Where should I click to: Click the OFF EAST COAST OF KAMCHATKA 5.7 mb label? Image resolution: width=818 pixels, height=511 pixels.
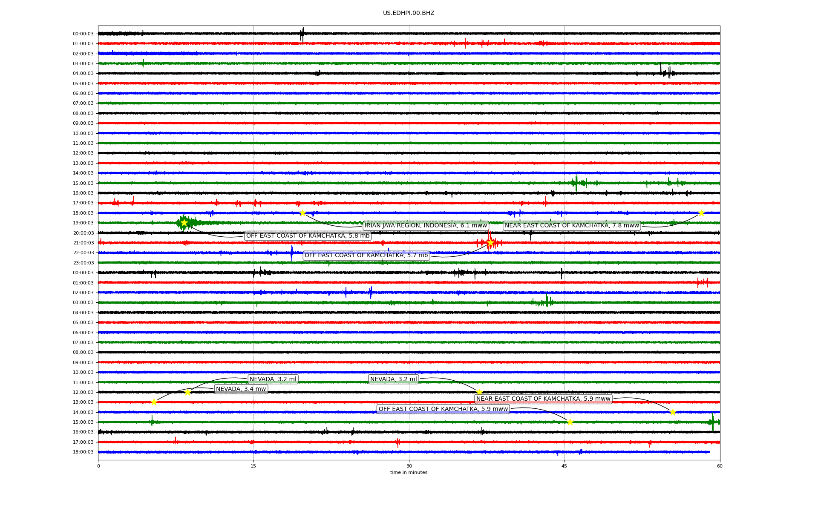(366, 255)
